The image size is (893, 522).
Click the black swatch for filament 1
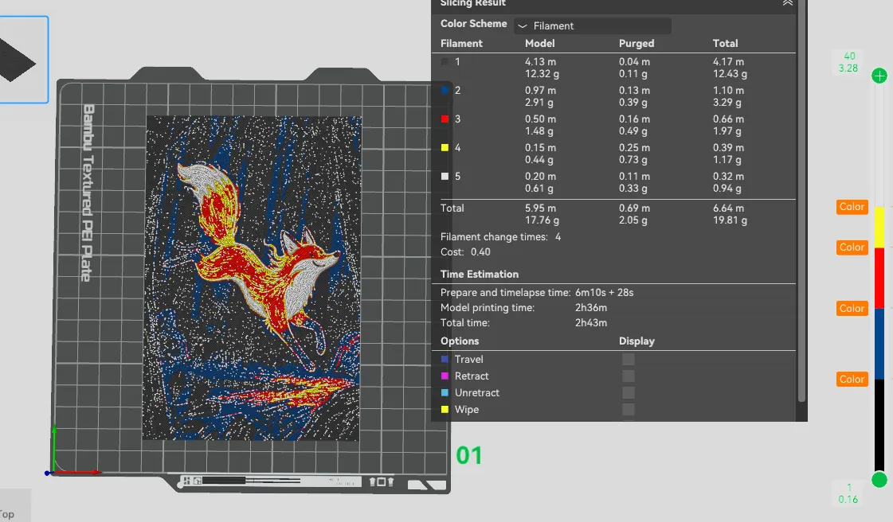[445, 61]
